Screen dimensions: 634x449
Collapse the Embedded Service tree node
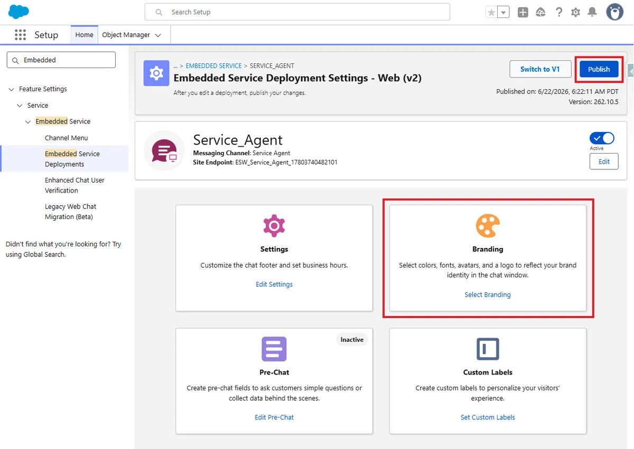28,121
